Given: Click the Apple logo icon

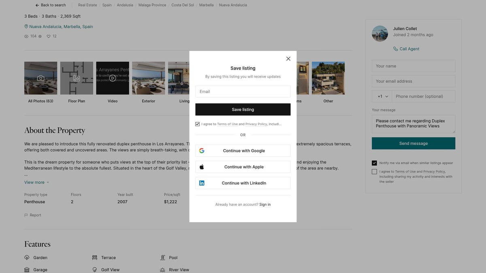Looking at the screenshot, I should pos(202,167).
